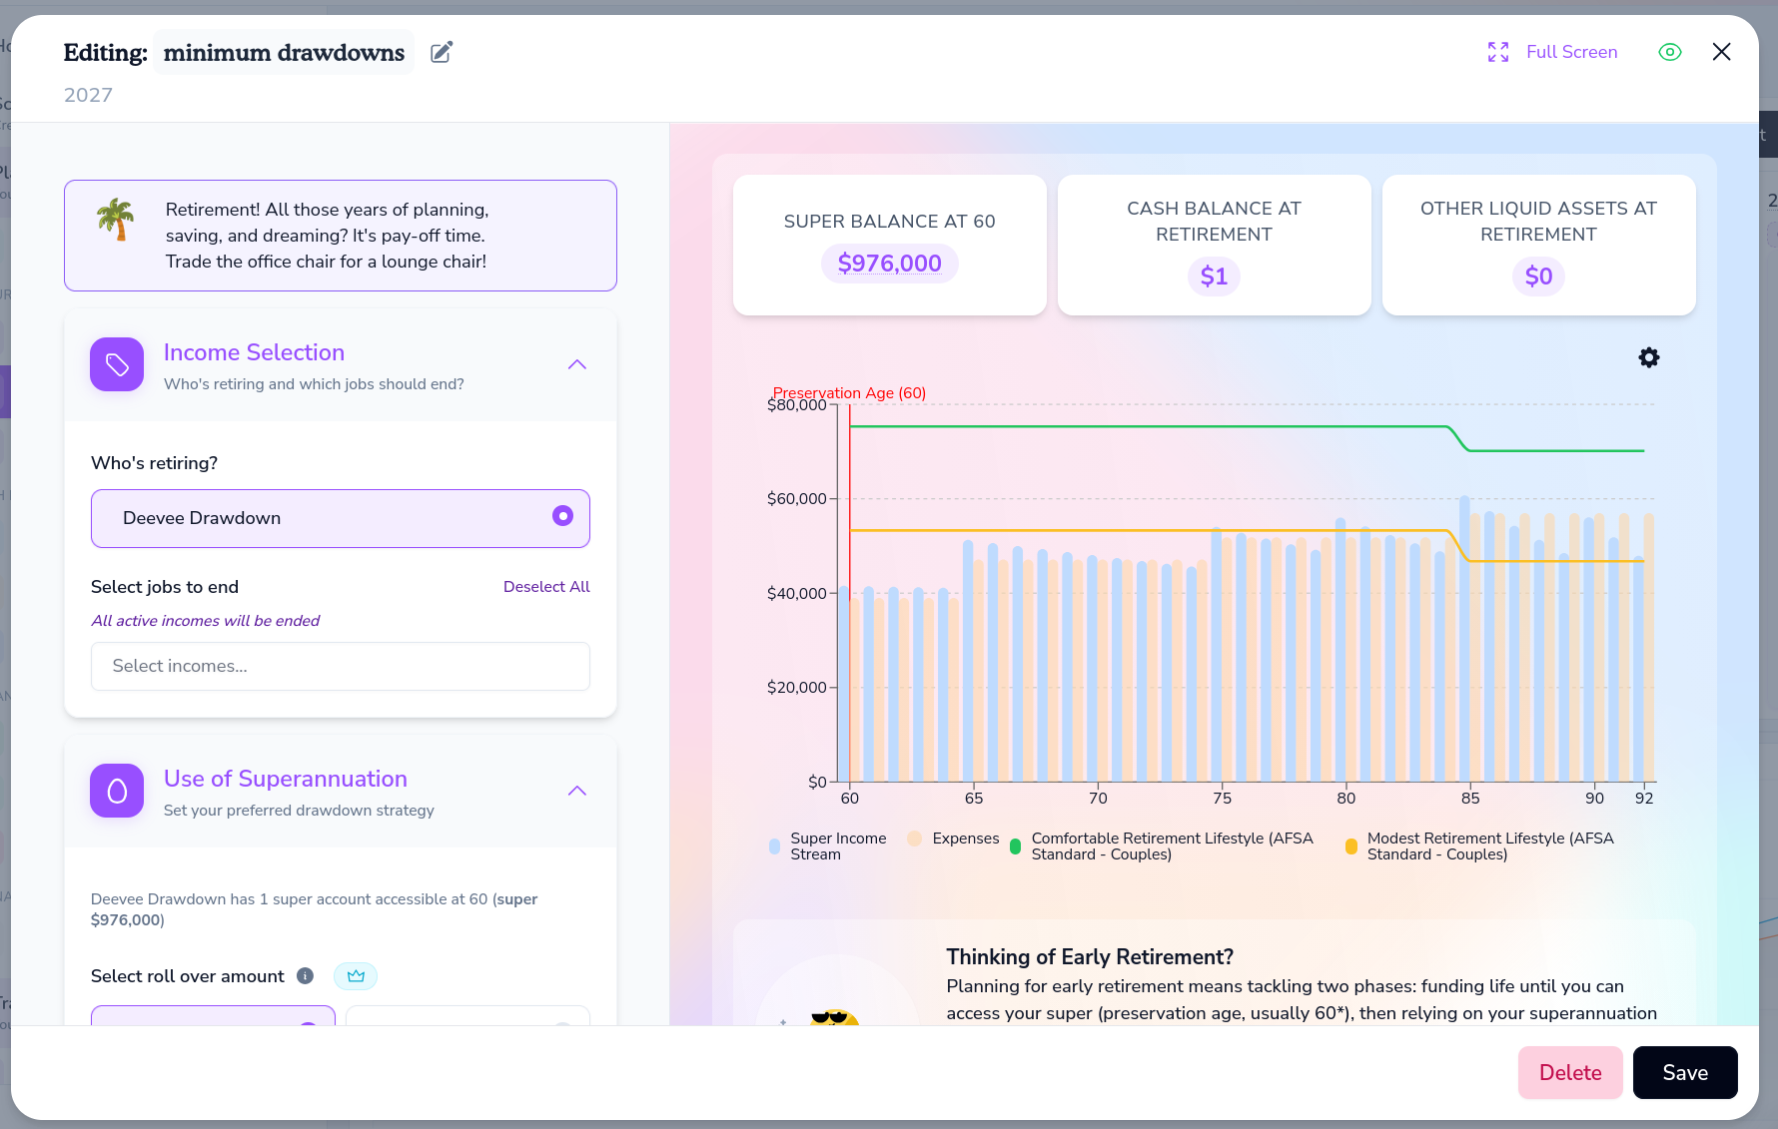
Task: Click the Deselect All link
Action: [546, 587]
